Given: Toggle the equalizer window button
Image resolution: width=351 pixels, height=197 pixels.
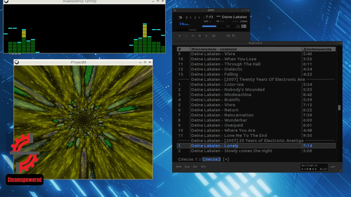Looking at the screenshot, I should (x=238, y=26).
